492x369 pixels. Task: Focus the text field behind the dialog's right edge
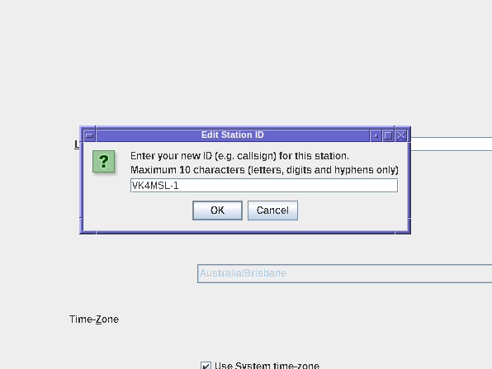(452, 144)
